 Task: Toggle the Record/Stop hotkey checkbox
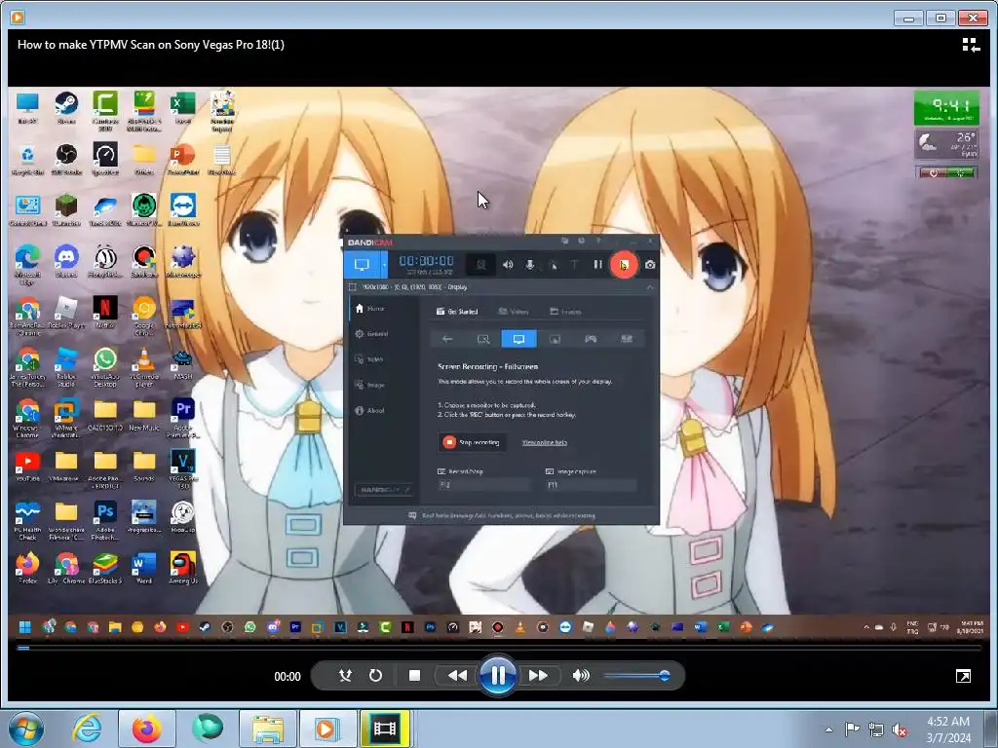pyautogui.click(x=441, y=471)
